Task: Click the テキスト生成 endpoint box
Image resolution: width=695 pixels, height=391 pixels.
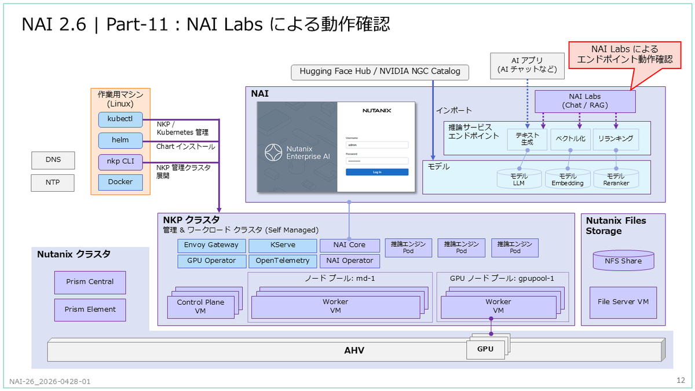Action: click(x=526, y=140)
